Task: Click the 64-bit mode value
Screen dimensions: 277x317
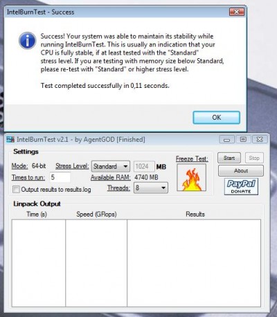Action: 39,166
